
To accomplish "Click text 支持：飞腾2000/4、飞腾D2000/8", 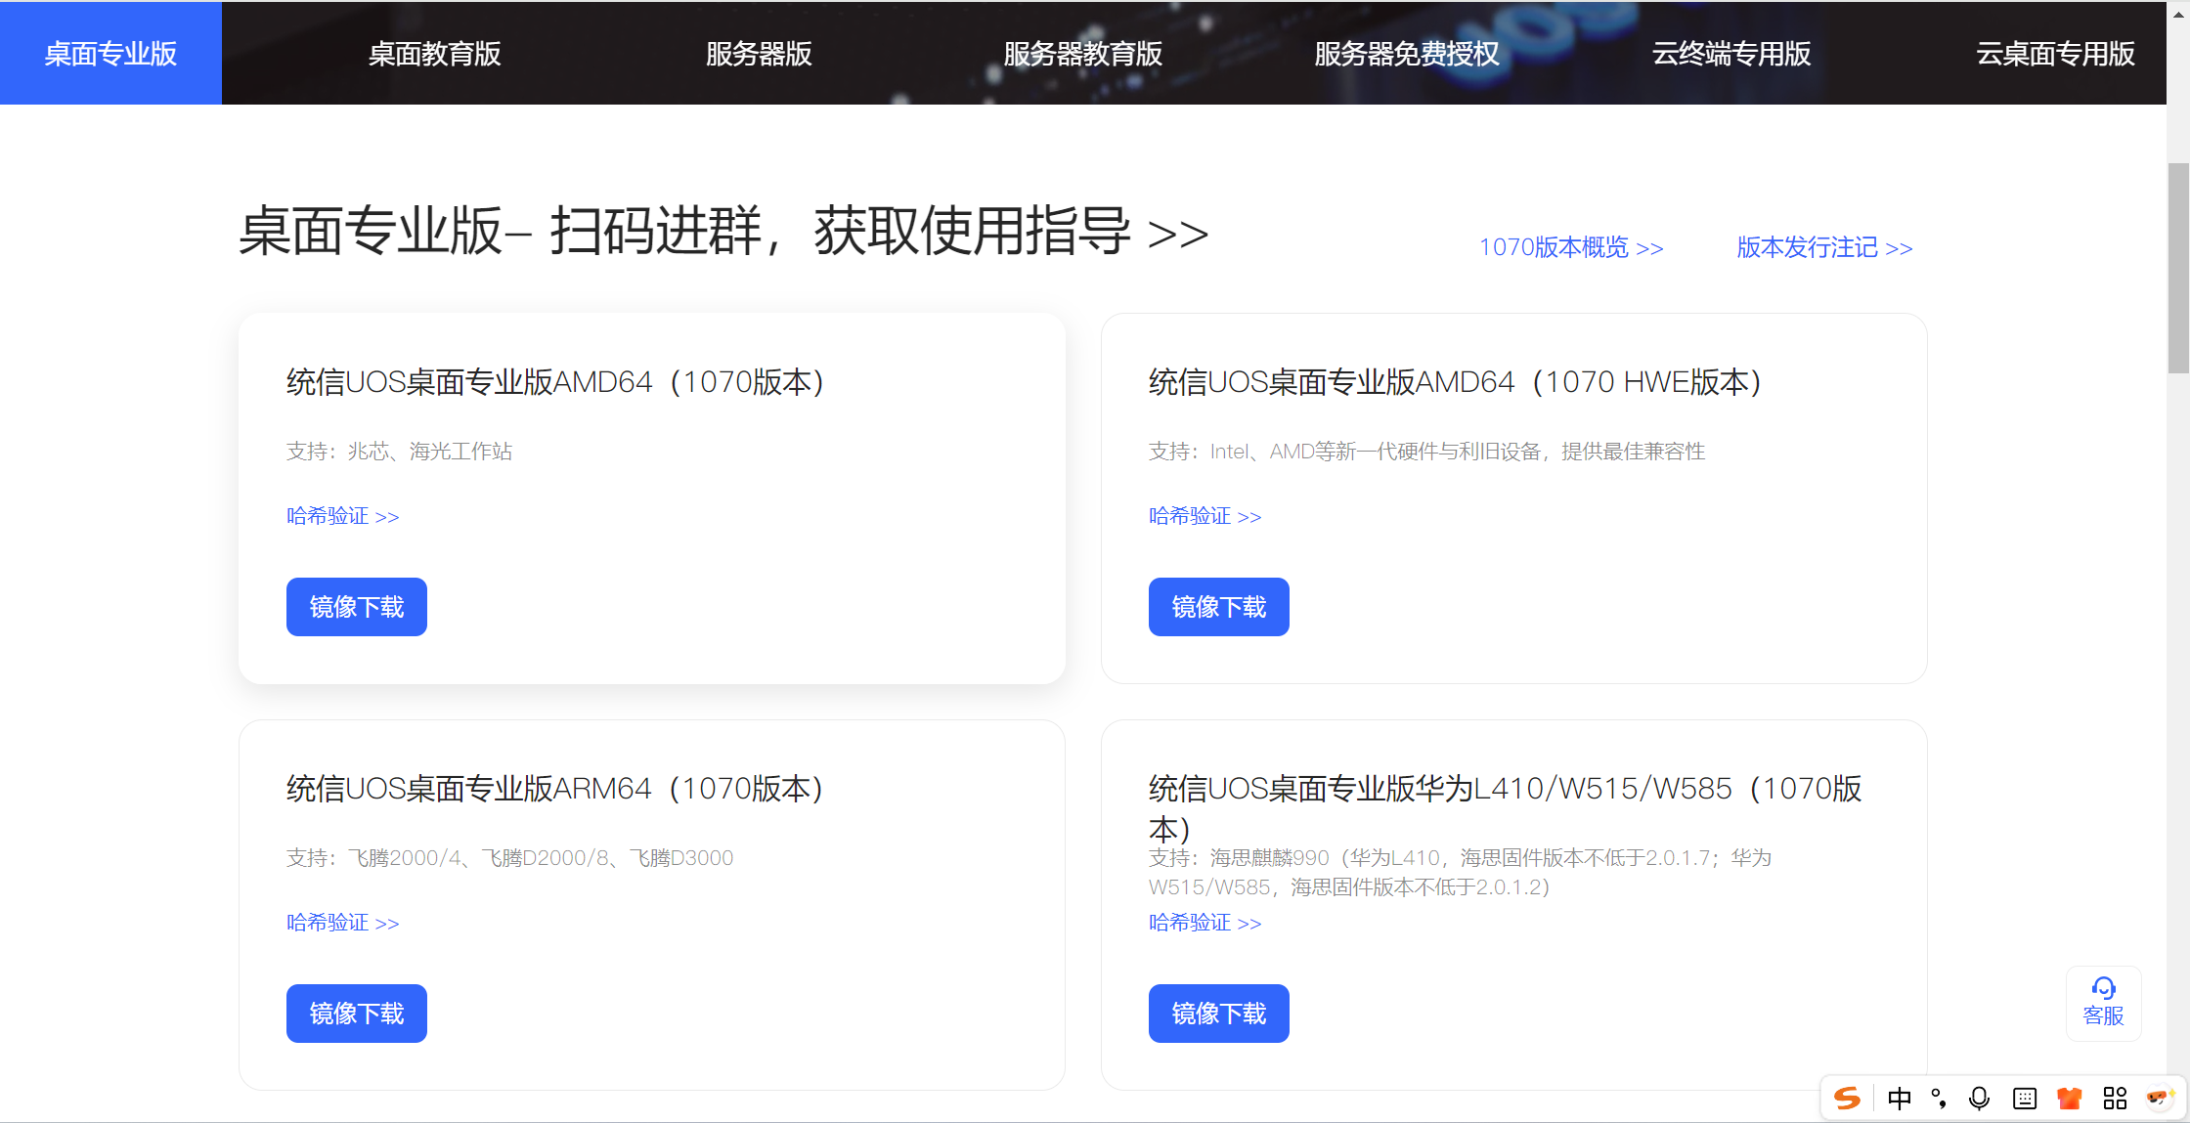I will pos(509,858).
